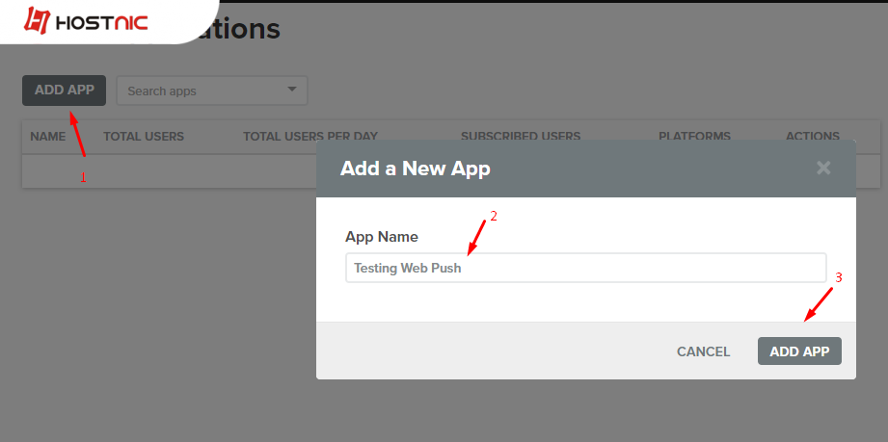Click the Hostnic logo
888x442 pixels.
coord(86,21)
